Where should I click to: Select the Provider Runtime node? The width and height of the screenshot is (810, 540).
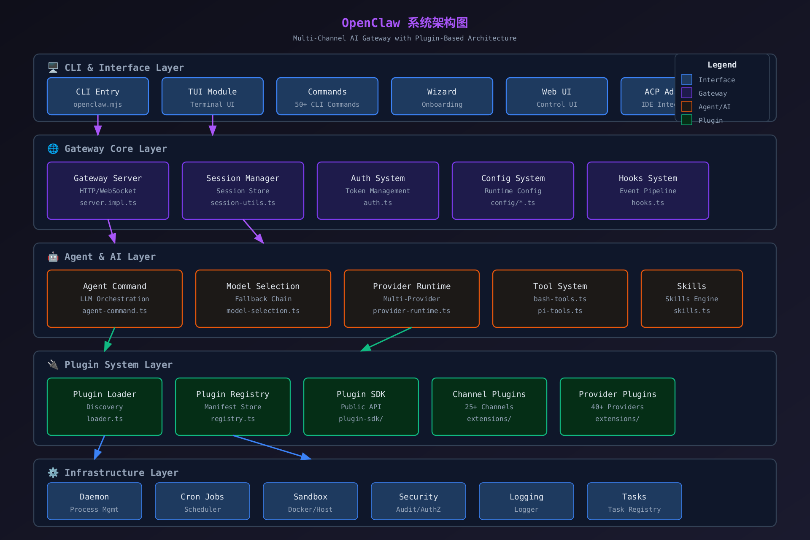[412, 299]
